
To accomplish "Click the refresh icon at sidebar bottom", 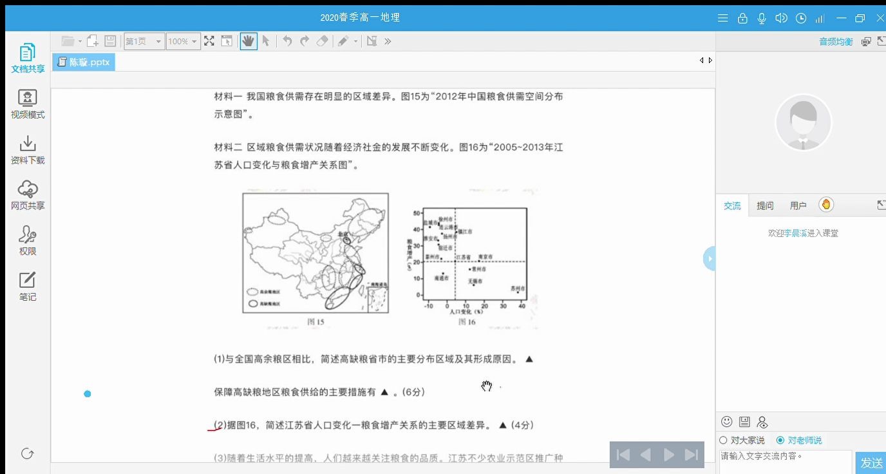I will 28,453.
